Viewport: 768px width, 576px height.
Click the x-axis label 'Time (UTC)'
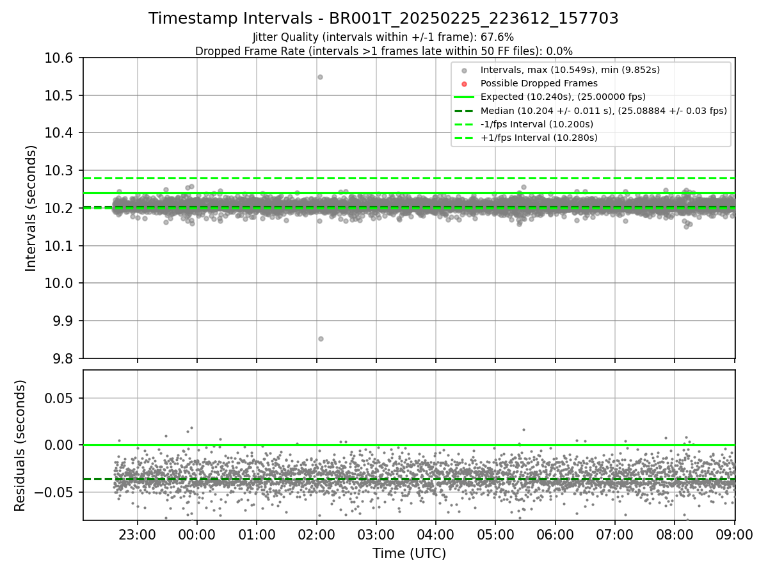click(x=409, y=554)
